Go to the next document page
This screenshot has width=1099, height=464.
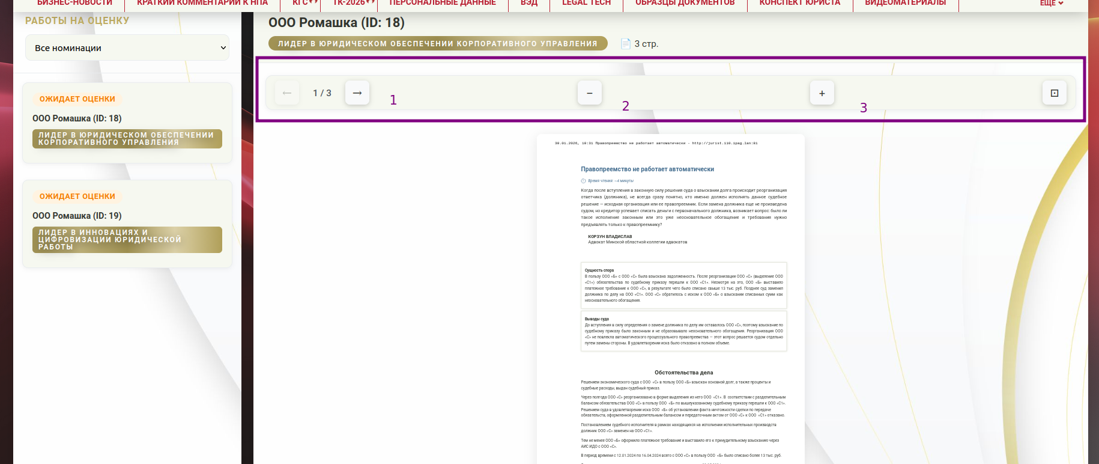[357, 93]
